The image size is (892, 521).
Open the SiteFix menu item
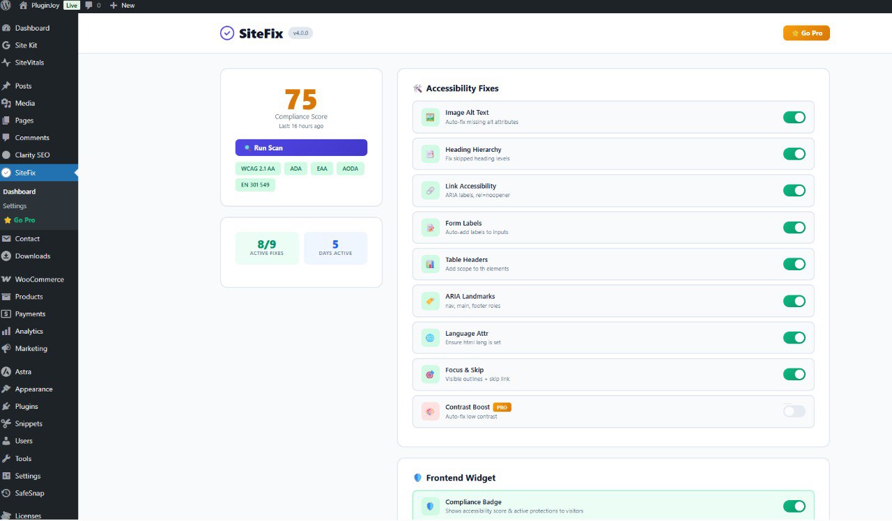click(x=39, y=172)
